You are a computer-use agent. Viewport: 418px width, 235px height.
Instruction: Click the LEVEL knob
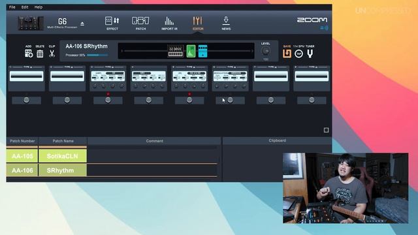[265, 51]
